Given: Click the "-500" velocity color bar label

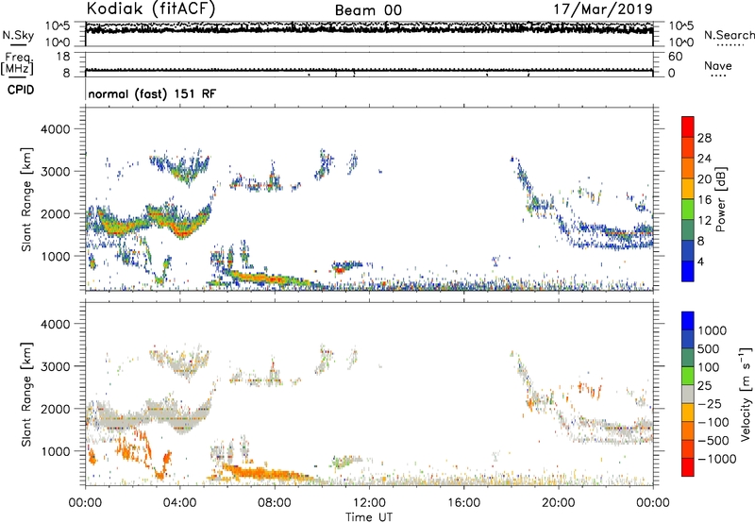Looking at the screenshot, I should (713, 441).
